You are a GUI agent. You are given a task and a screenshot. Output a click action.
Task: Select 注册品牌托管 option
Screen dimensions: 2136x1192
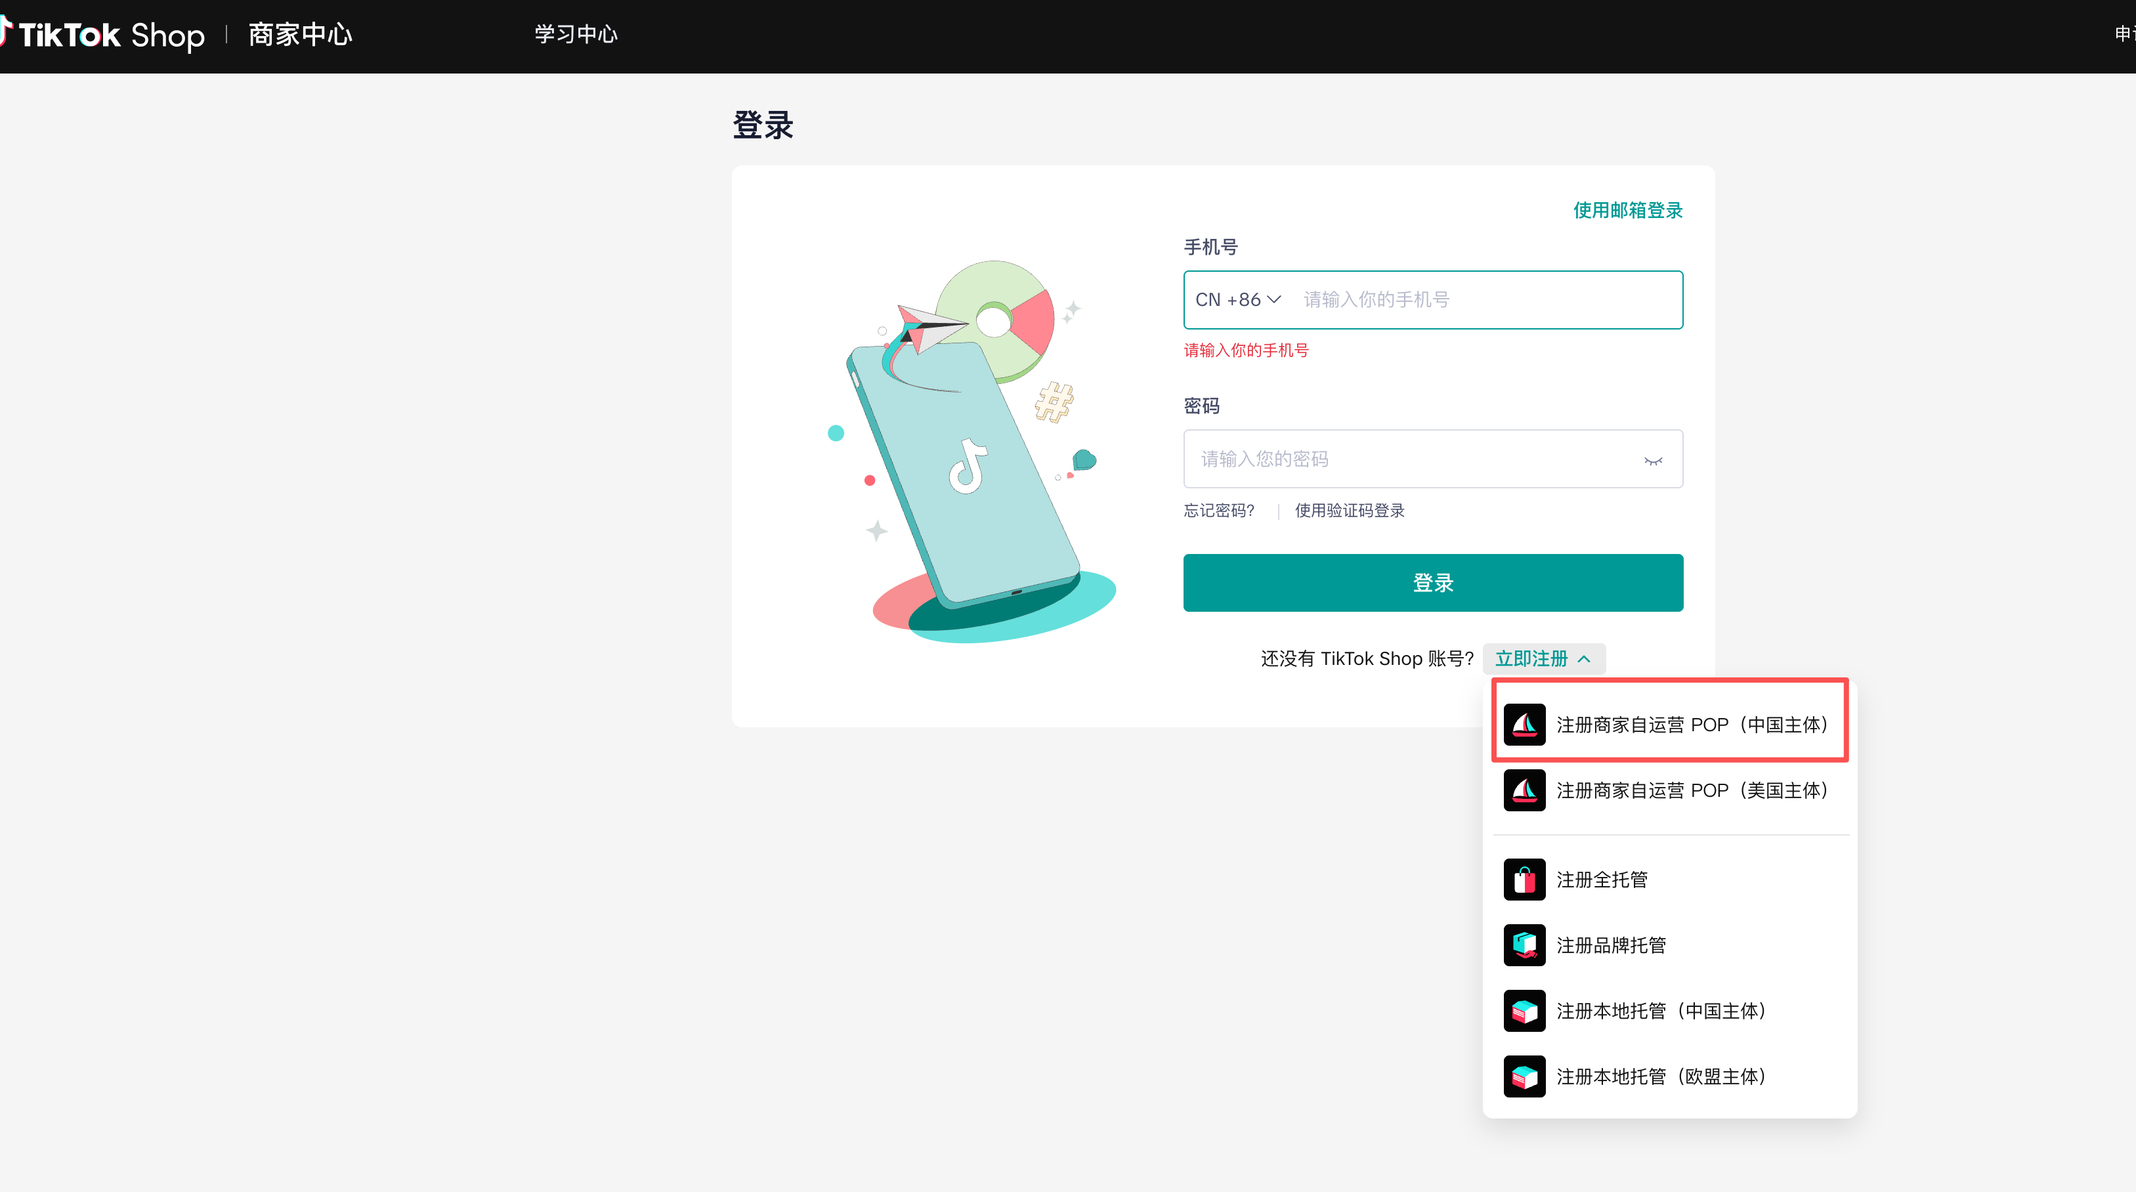pyautogui.click(x=1669, y=945)
